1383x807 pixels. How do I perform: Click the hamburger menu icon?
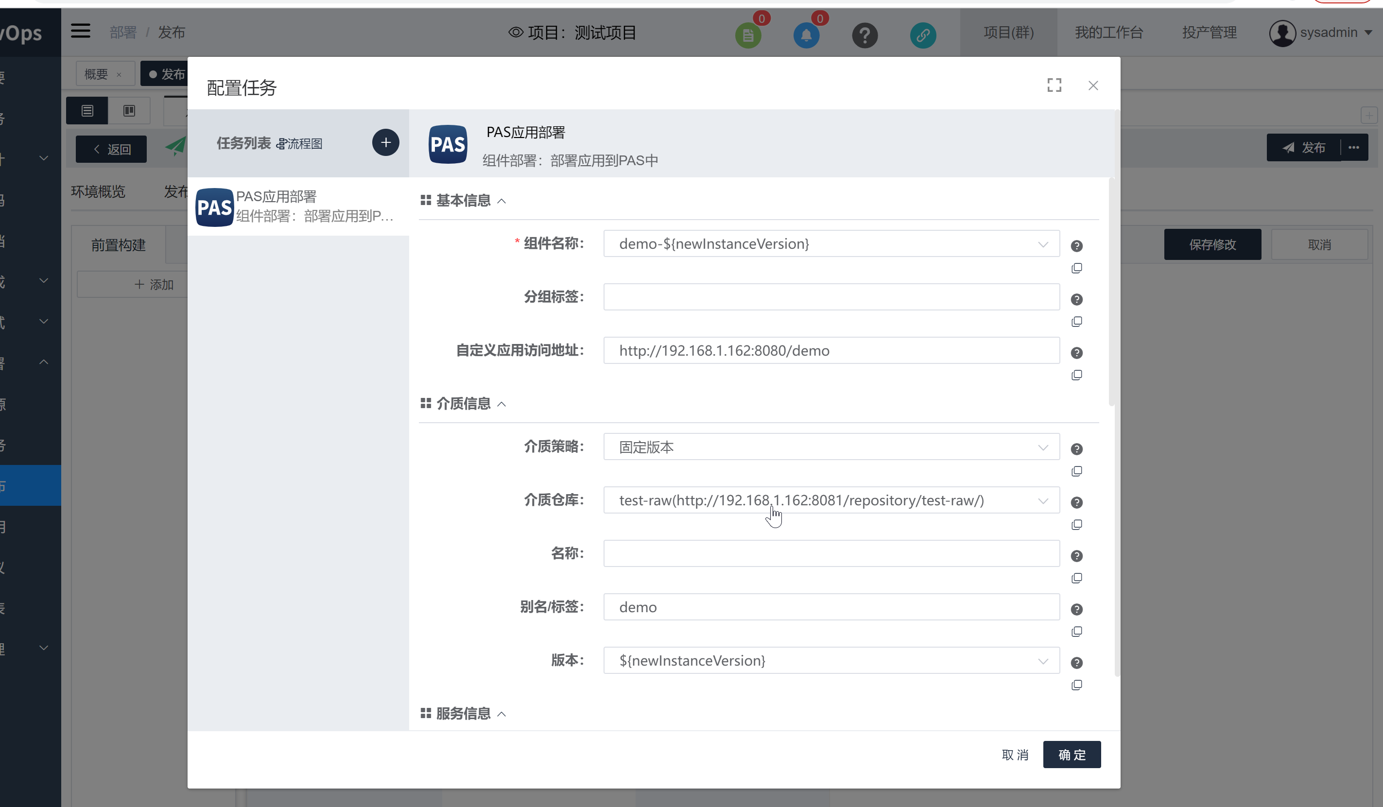click(80, 31)
